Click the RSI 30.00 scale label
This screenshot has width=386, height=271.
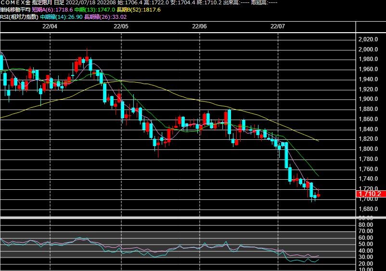click(366, 257)
